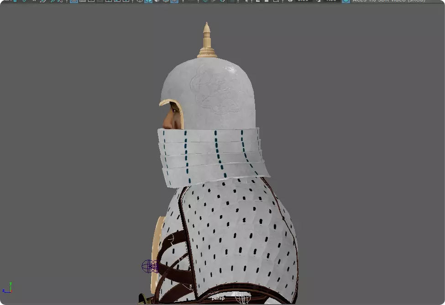Viewport: 445px width, 305px height.
Task: Select the golden spike finial on helmet
Action: coord(207,41)
